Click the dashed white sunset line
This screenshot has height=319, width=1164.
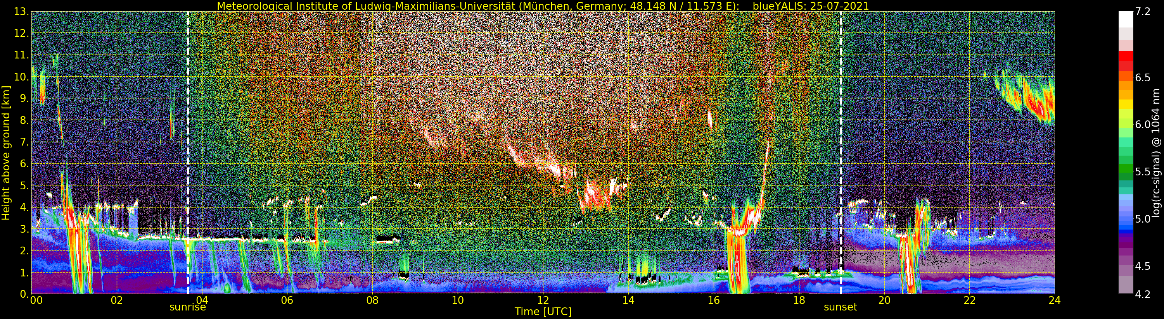tap(841, 153)
